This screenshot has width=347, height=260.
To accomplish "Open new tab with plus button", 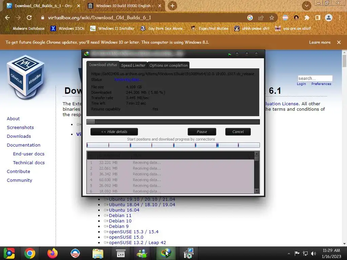I will [172, 6].
